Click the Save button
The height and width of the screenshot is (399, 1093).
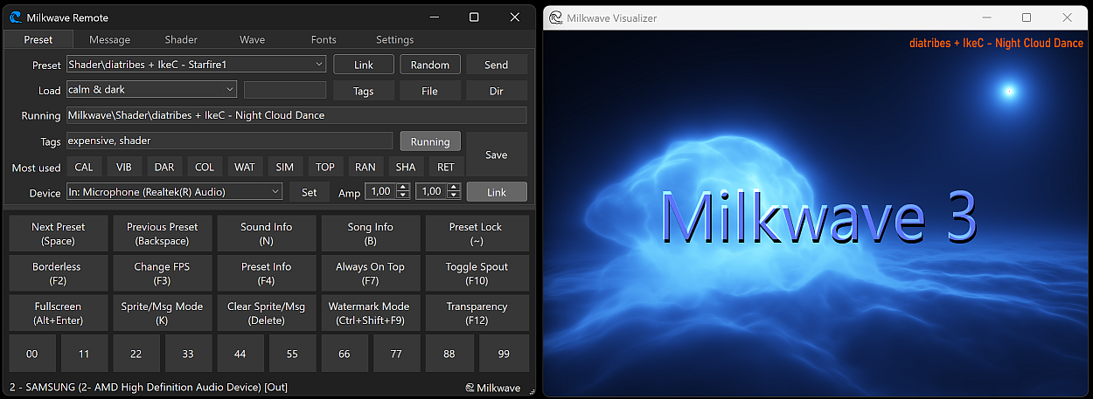497,155
